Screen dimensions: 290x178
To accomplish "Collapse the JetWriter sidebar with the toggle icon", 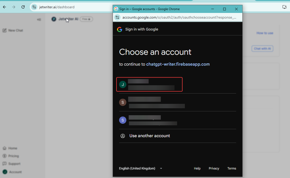I will [39, 20].
